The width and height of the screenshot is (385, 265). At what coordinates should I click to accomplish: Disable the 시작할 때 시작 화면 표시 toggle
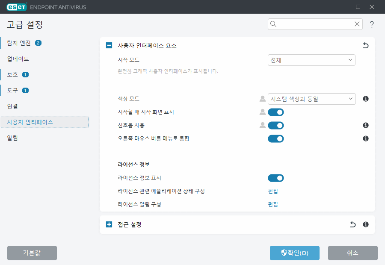(275, 112)
